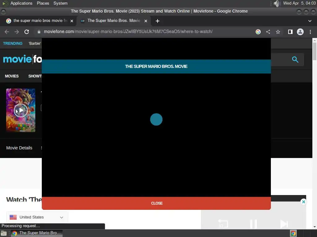The height and width of the screenshot is (237, 317).
Task: Click the red CLOSE button
Action: 156,203
